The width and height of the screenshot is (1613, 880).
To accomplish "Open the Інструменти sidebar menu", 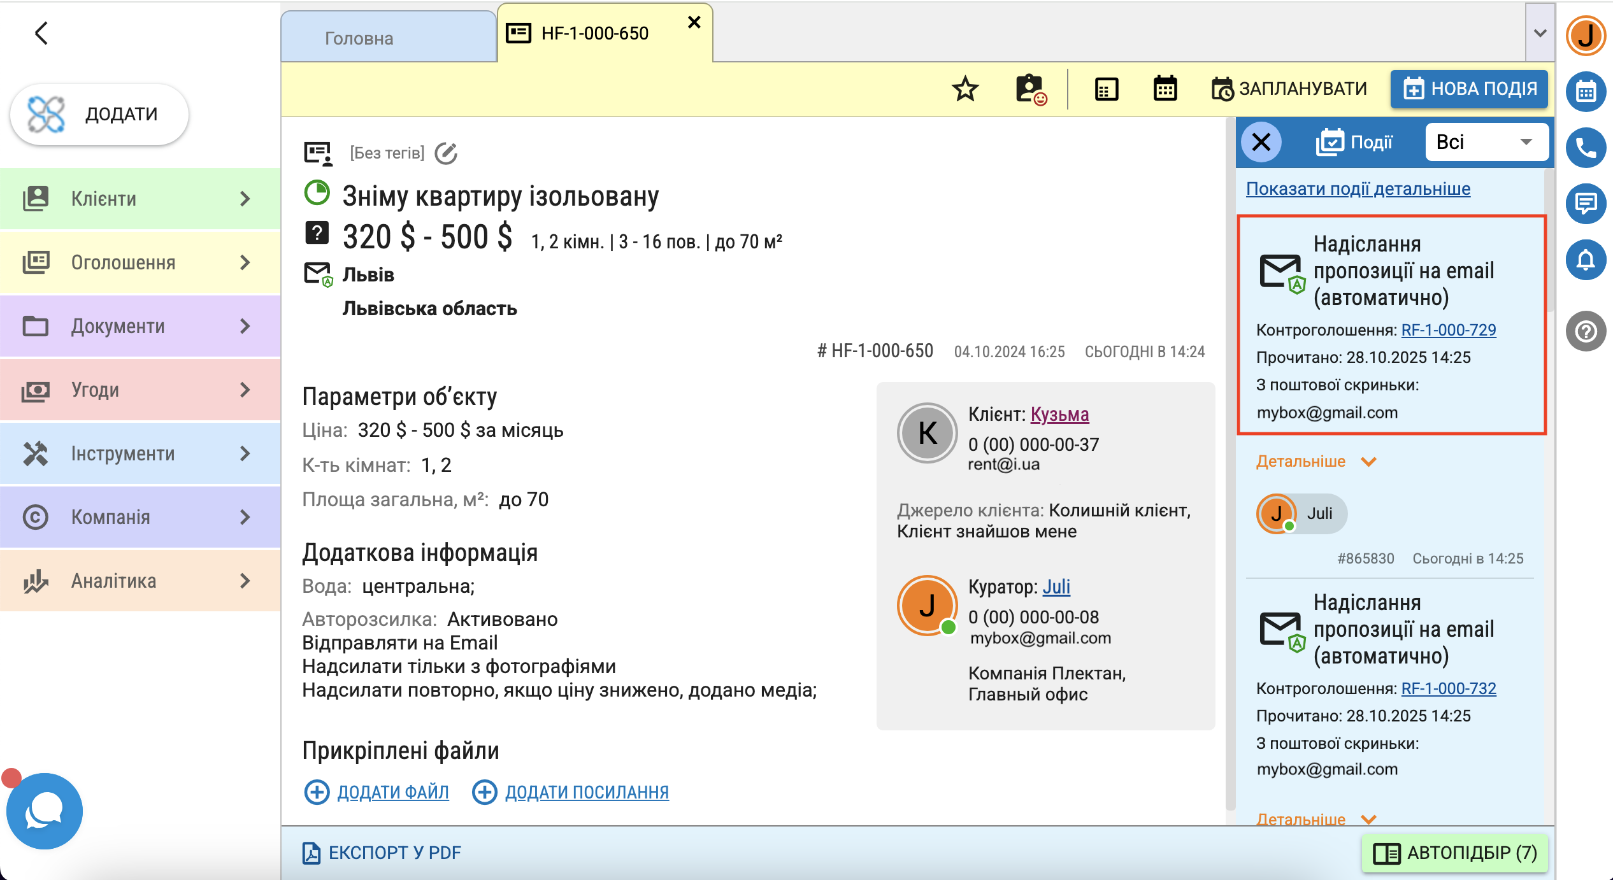I will tap(140, 453).
